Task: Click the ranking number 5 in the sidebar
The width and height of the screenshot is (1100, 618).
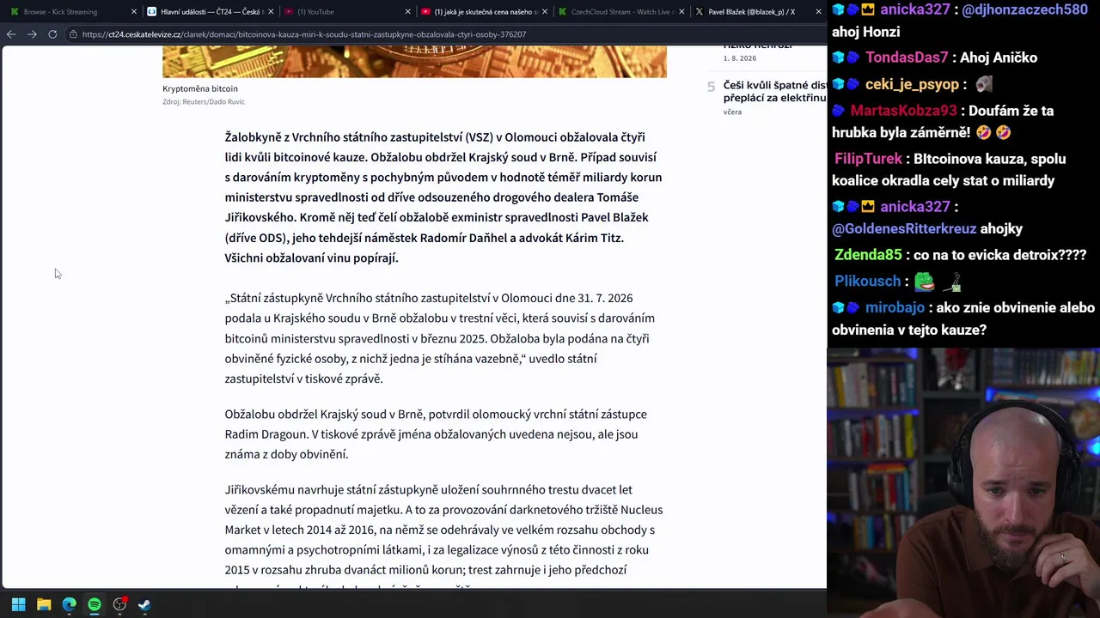Action: [711, 87]
